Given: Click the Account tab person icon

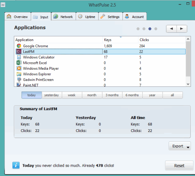Looking at the screenshot, I should click(127, 16).
